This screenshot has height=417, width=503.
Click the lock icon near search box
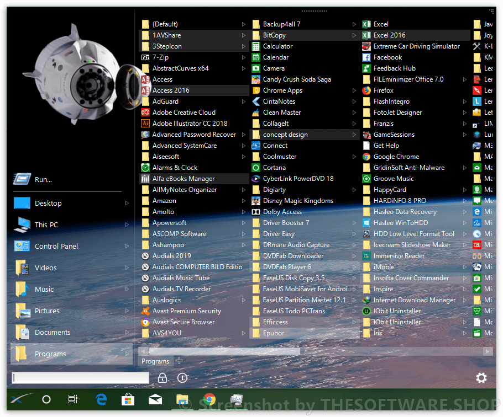(163, 378)
